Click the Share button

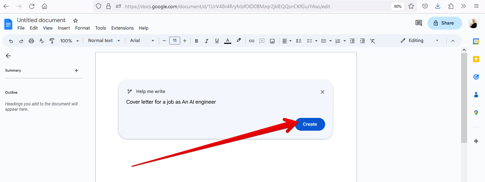point(445,23)
